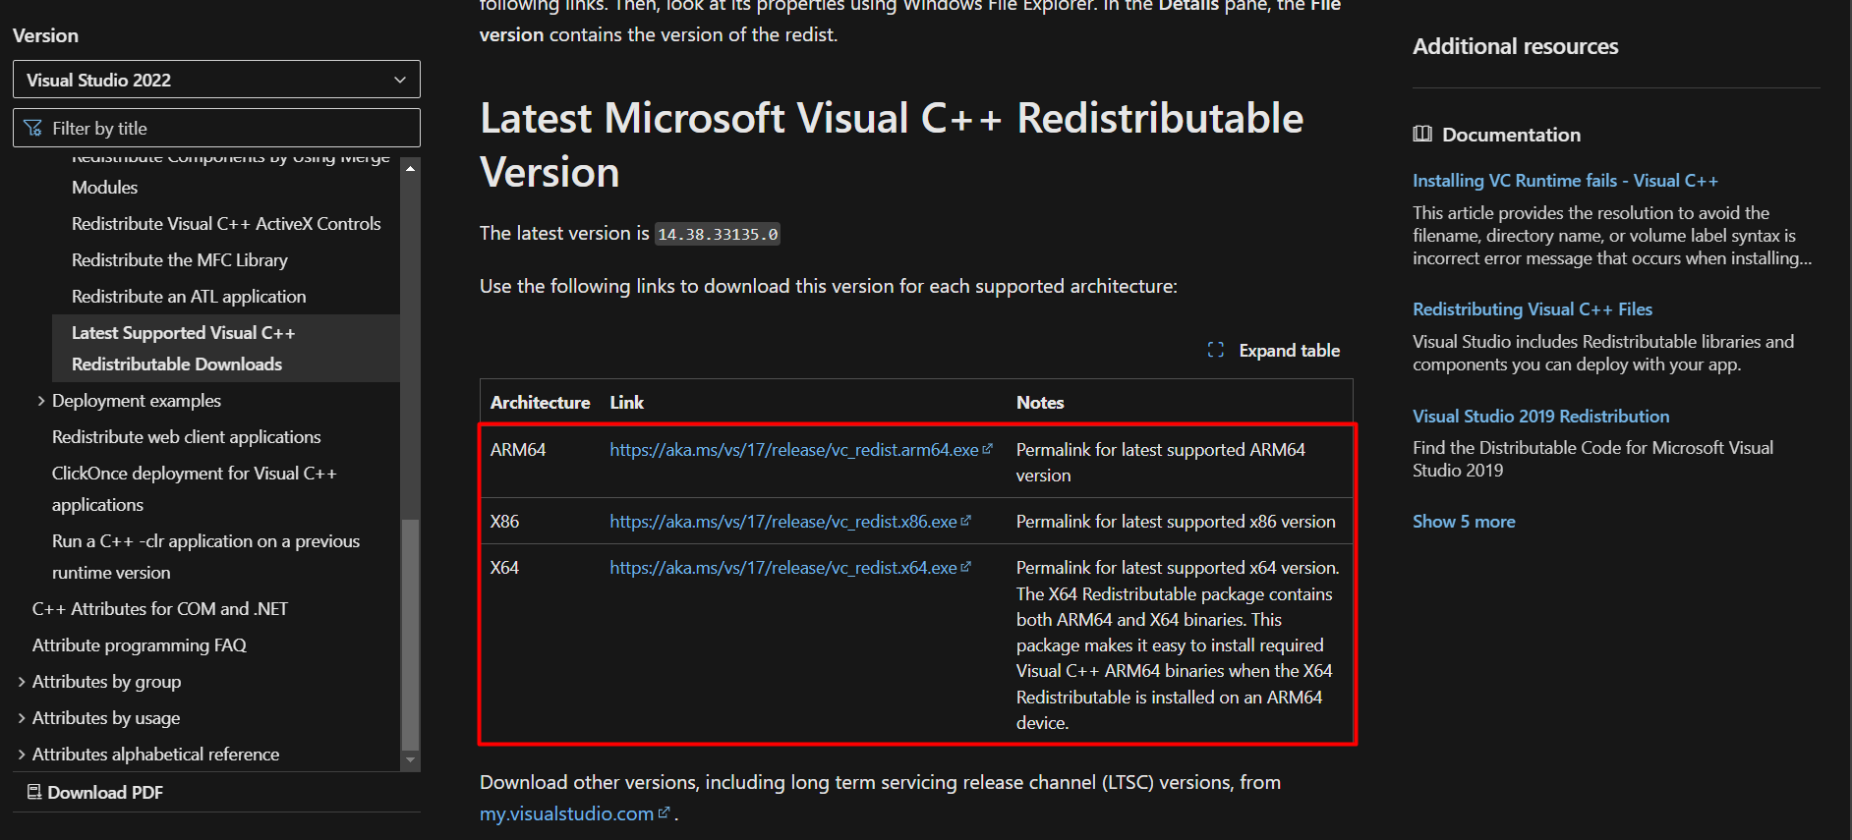Open the vc_redist.x86.exe download link
1852x840 pixels.
[783, 522]
